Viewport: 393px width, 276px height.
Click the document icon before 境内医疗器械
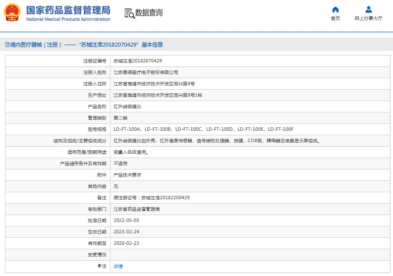click(x=7, y=45)
